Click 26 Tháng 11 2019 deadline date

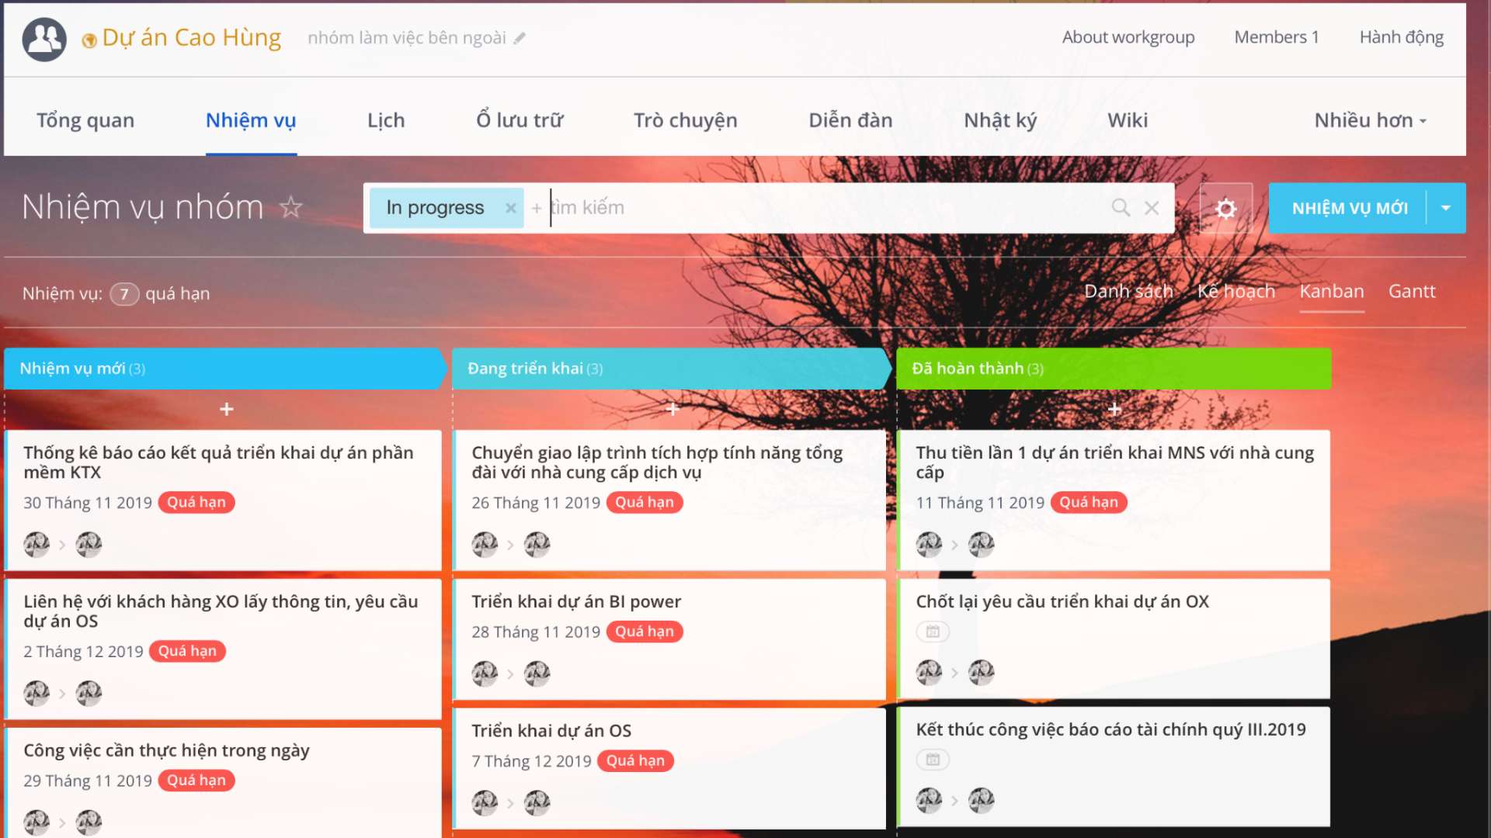[536, 503]
